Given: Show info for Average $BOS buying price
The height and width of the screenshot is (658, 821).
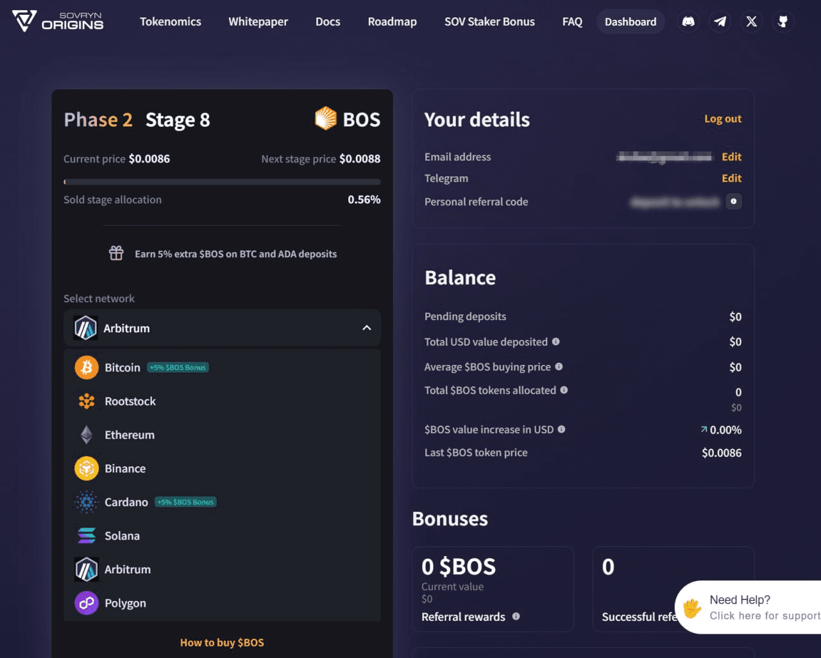Looking at the screenshot, I should tap(559, 367).
